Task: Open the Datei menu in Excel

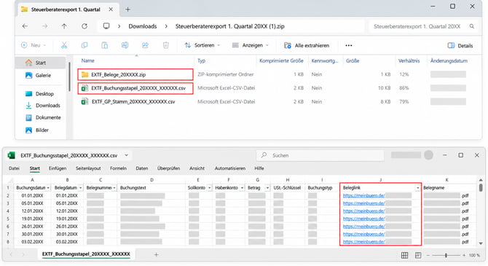Action: [x=14, y=168]
